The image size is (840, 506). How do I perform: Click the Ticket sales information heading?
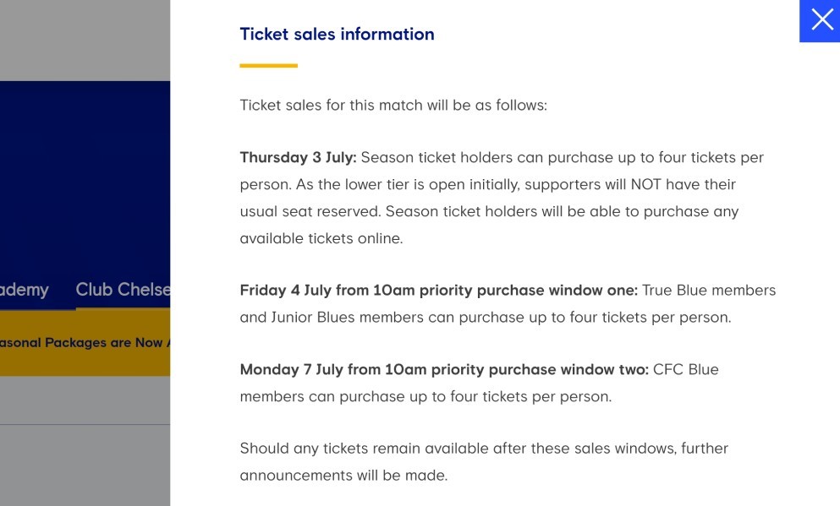coord(337,35)
